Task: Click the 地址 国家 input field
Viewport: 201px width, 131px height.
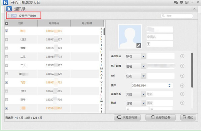Action: (x=160, y=103)
